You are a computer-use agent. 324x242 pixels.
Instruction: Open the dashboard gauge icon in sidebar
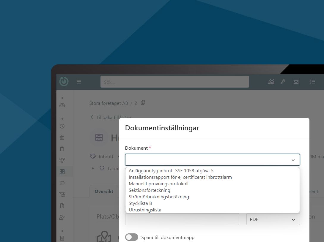62,105
